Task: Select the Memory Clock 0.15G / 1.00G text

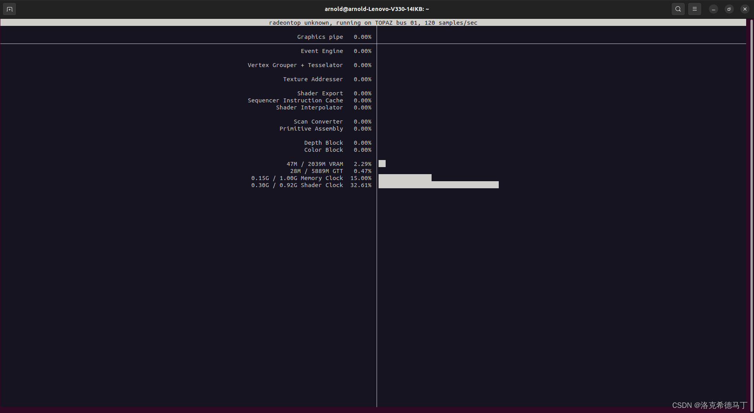Action: click(297, 178)
